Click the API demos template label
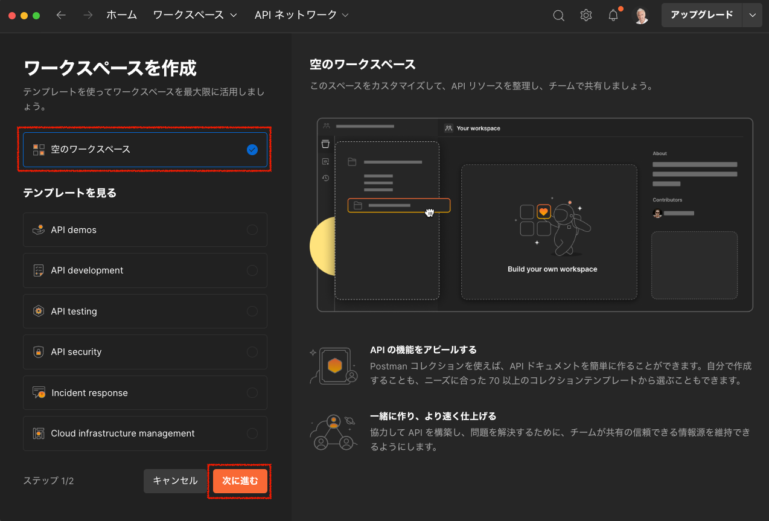This screenshot has width=769, height=521. point(74,230)
